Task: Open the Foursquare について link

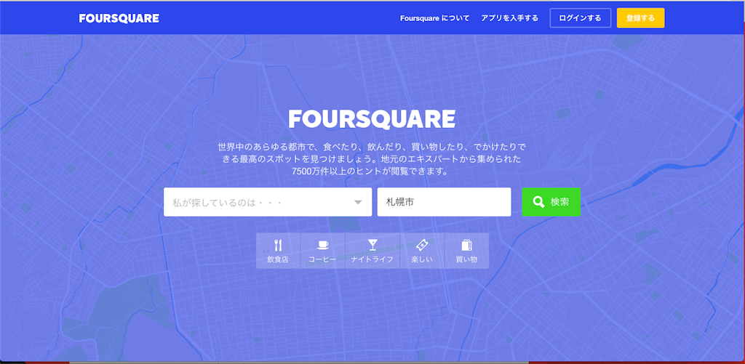Action: pyautogui.click(x=434, y=18)
